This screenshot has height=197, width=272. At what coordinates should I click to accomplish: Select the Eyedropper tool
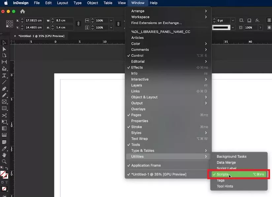coord(4,148)
